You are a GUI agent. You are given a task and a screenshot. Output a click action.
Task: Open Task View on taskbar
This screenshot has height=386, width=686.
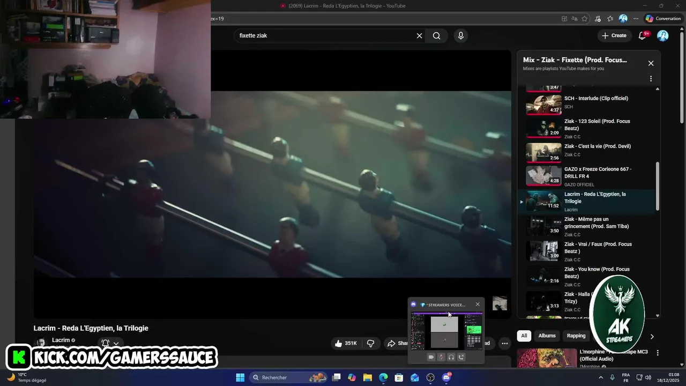337,377
